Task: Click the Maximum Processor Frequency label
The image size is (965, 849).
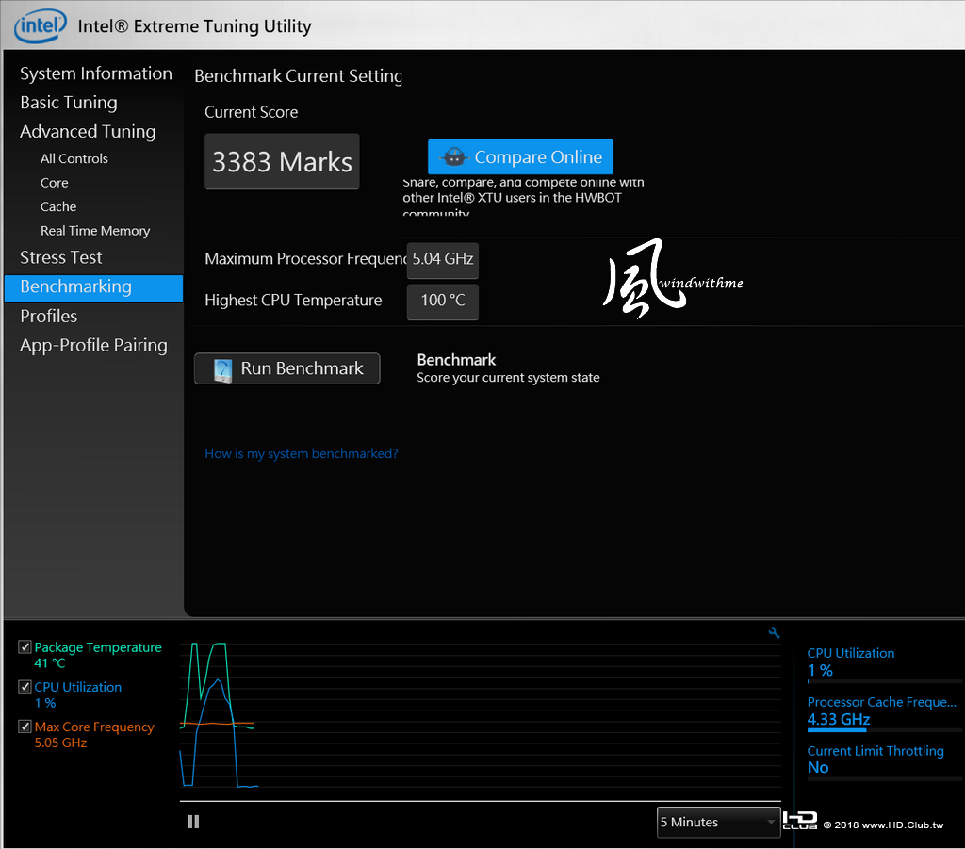Action: point(305,259)
